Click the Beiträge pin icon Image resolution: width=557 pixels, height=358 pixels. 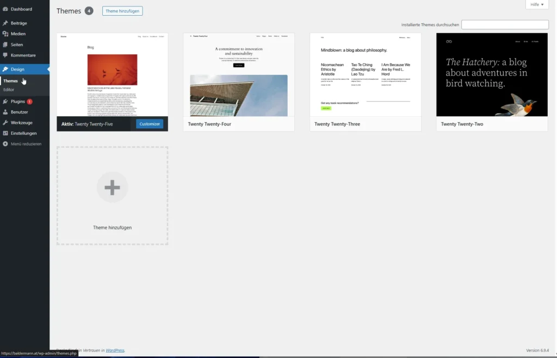[5, 23]
